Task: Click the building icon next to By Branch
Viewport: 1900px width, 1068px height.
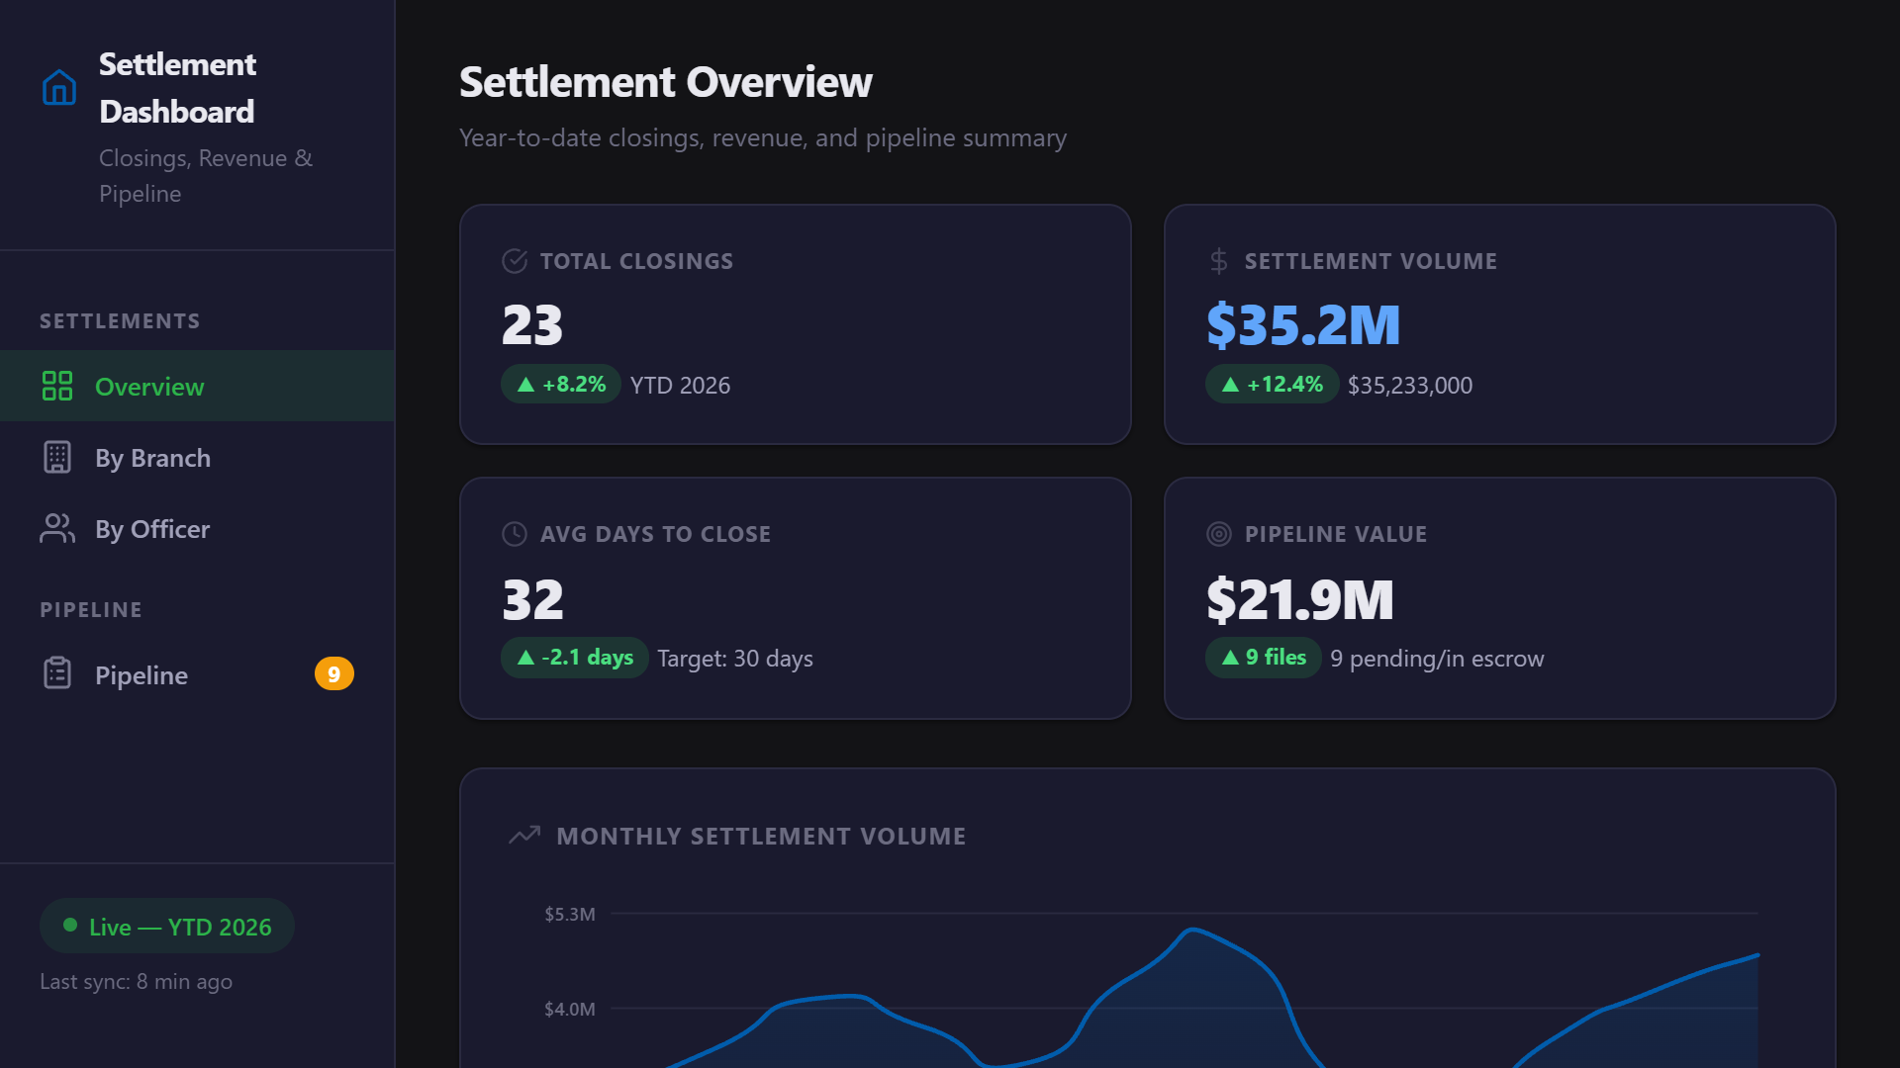Action: click(x=56, y=457)
